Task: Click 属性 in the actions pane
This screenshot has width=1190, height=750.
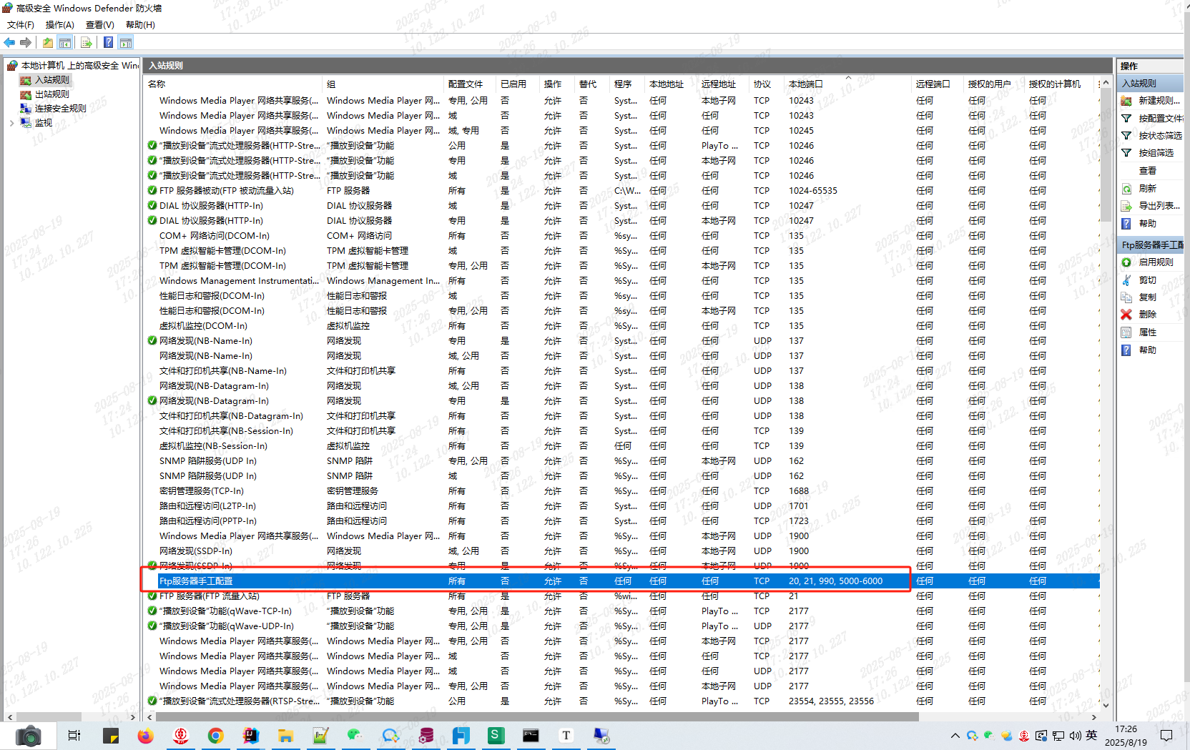Action: point(1148,332)
